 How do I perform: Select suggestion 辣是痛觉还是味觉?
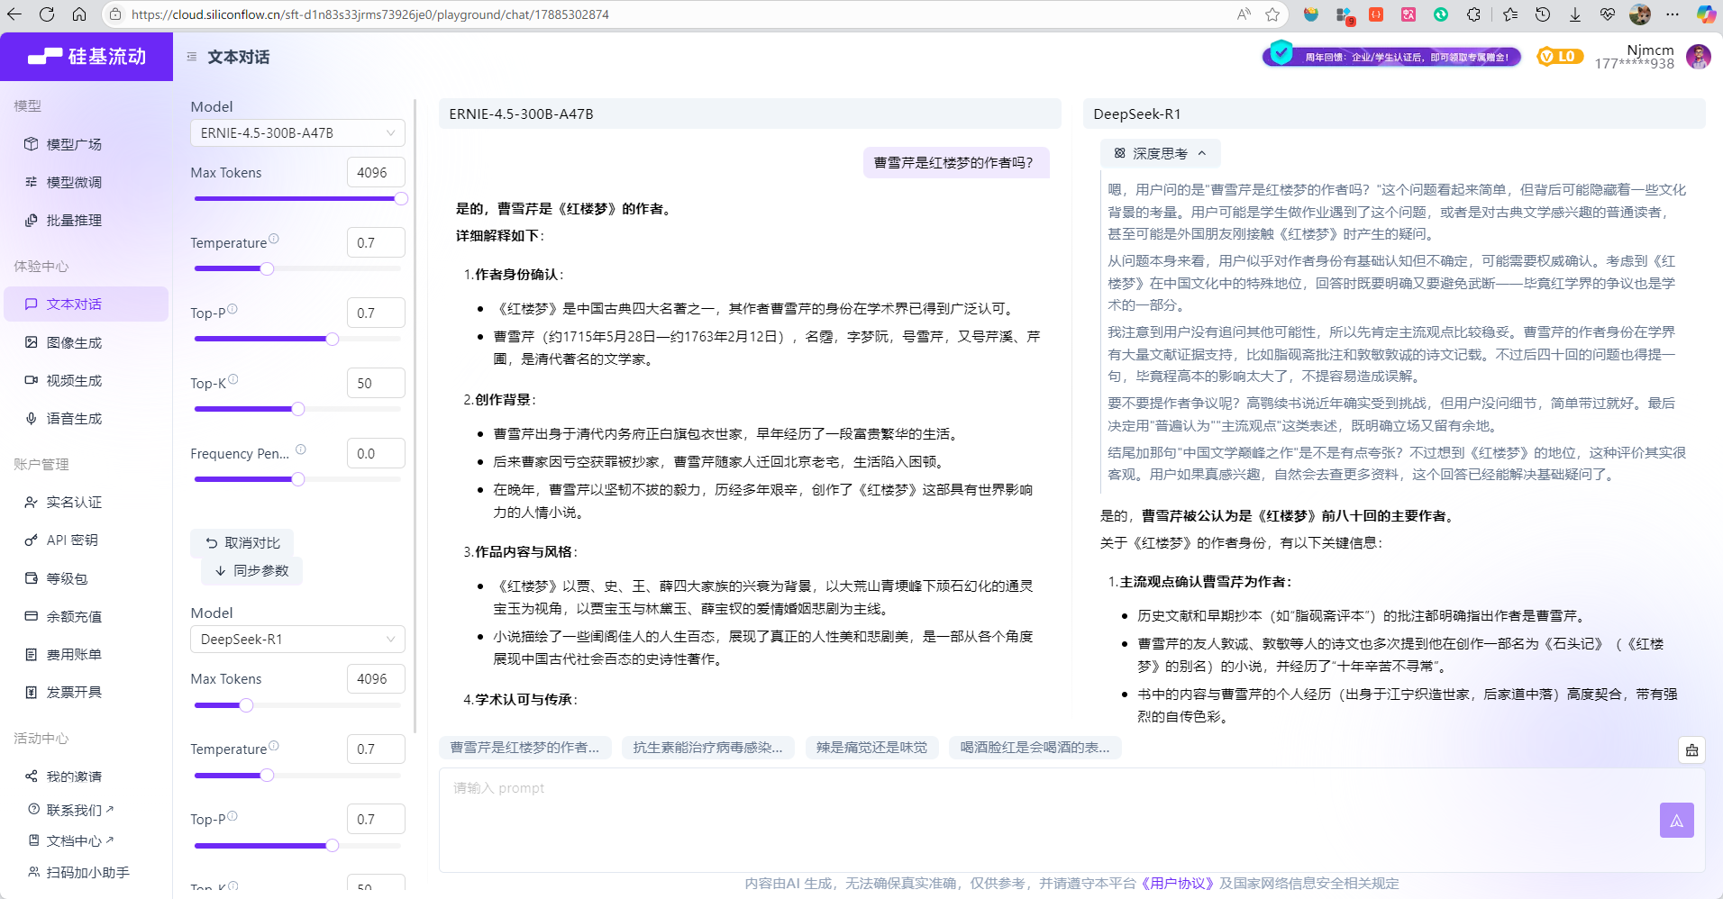pyautogui.click(x=871, y=747)
